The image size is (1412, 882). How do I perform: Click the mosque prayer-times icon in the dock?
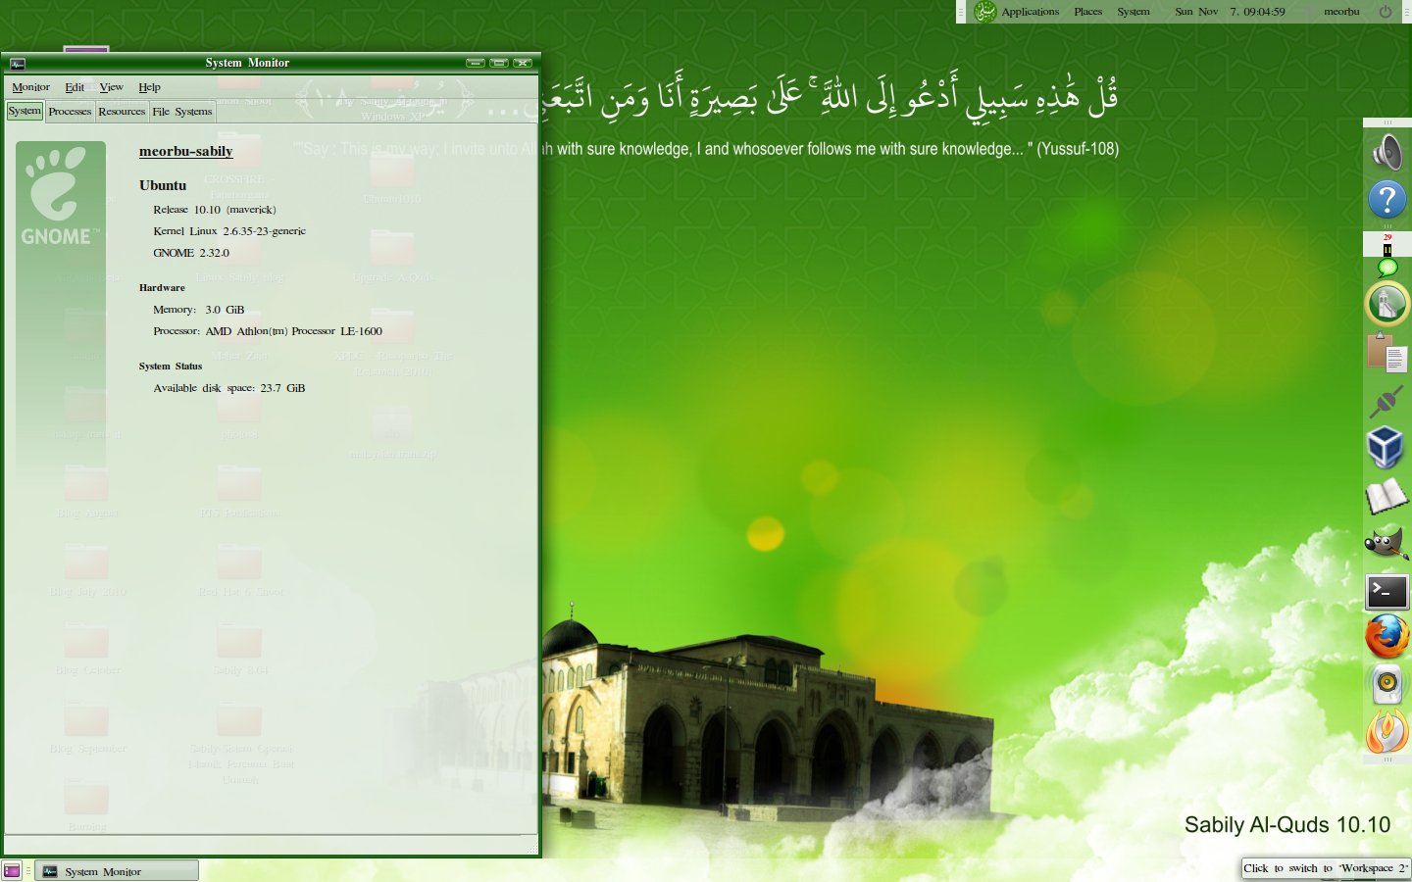(1387, 304)
